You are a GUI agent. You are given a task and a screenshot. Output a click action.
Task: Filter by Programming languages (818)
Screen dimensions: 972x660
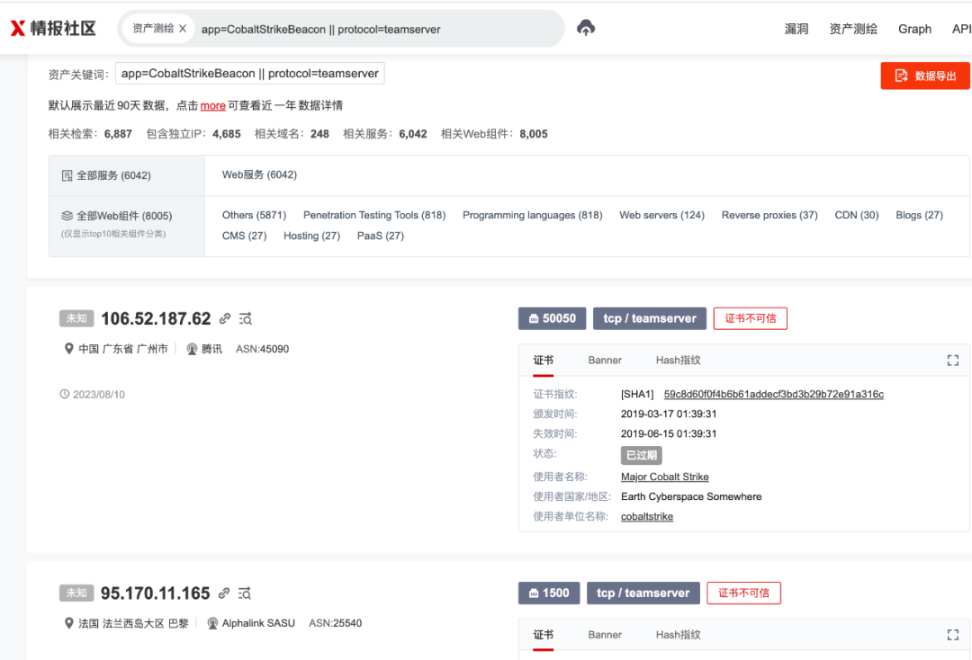click(533, 215)
